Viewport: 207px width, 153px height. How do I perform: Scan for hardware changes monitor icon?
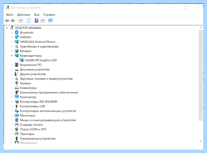tap(50, 21)
